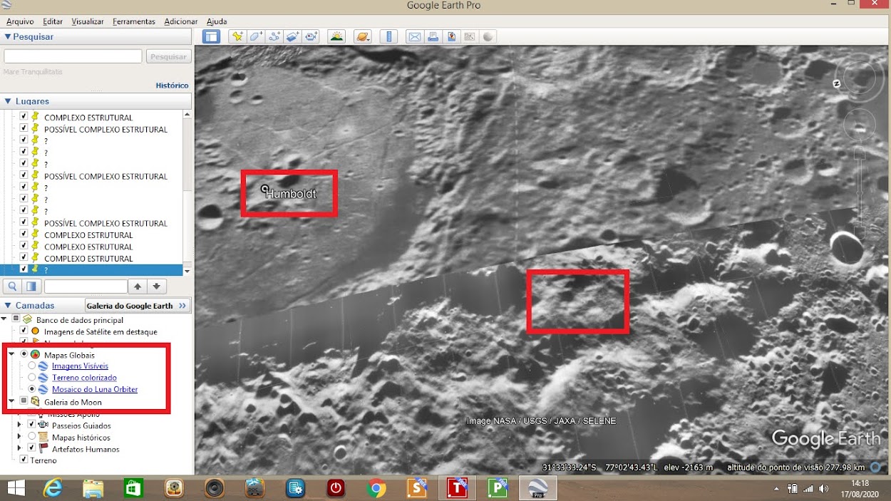The width and height of the screenshot is (891, 501).
Task: Open the Arquivo menu
Action: point(20,21)
